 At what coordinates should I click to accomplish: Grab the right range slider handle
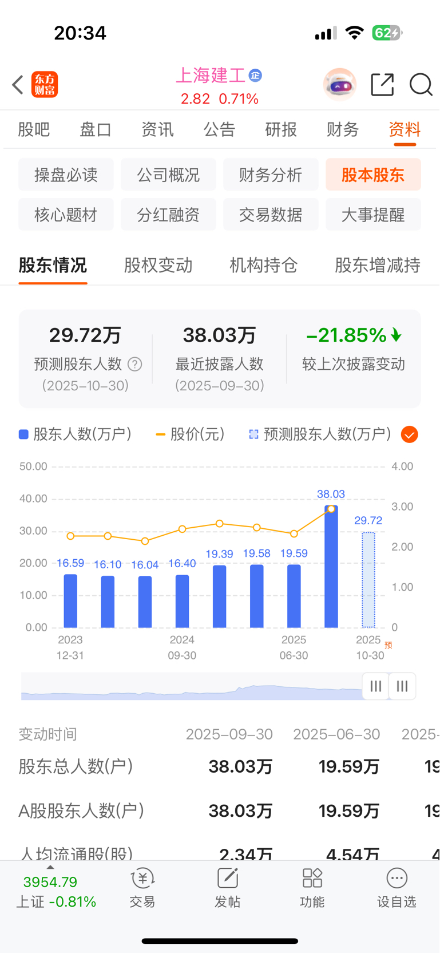402,686
